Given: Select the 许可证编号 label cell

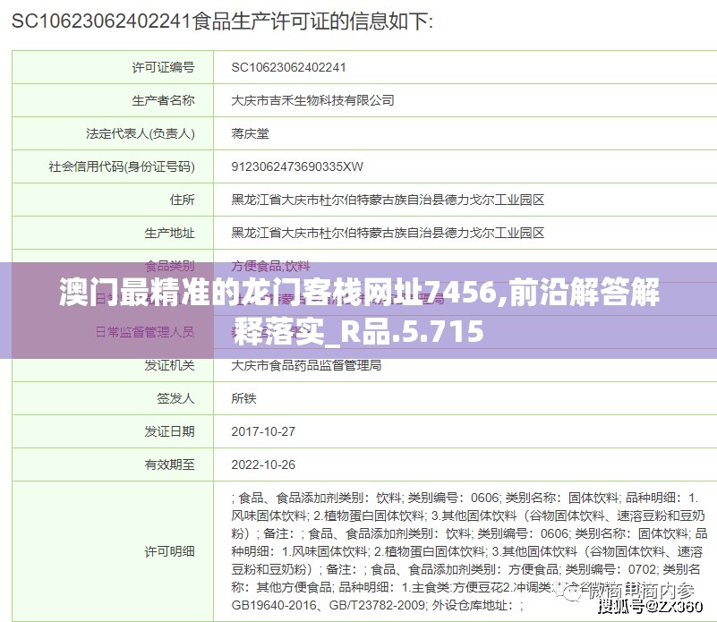Looking at the screenshot, I should tap(113, 67).
